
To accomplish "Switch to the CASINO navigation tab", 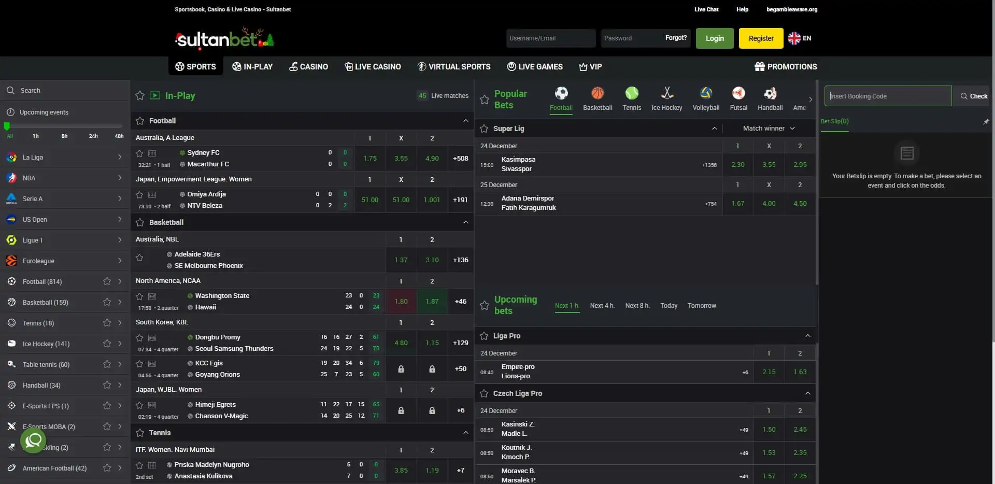I will click(x=308, y=66).
